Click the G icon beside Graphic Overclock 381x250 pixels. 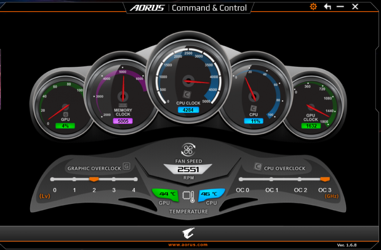(x=126, y=166)
